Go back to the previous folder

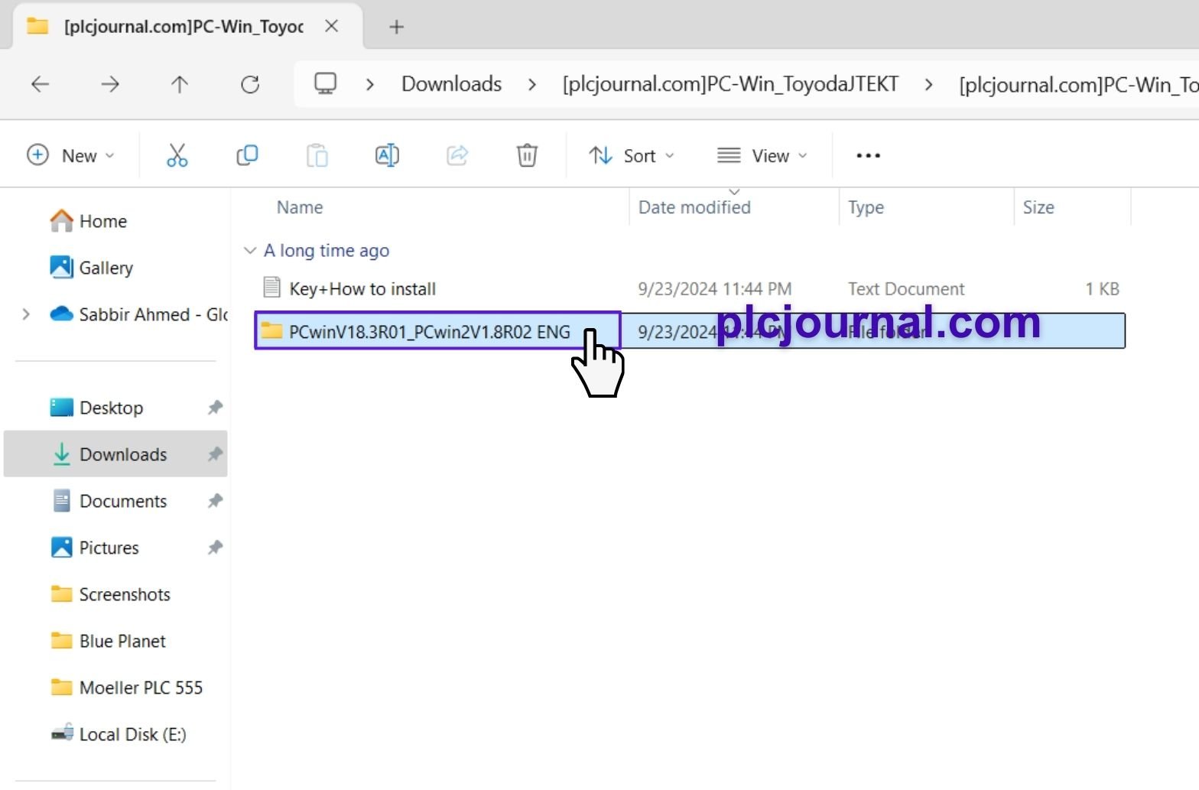pyautogui.click(x=40, y=84)
